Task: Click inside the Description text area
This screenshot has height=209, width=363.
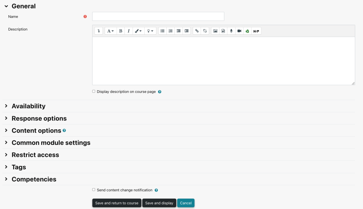Action: [x=224, y=61]
